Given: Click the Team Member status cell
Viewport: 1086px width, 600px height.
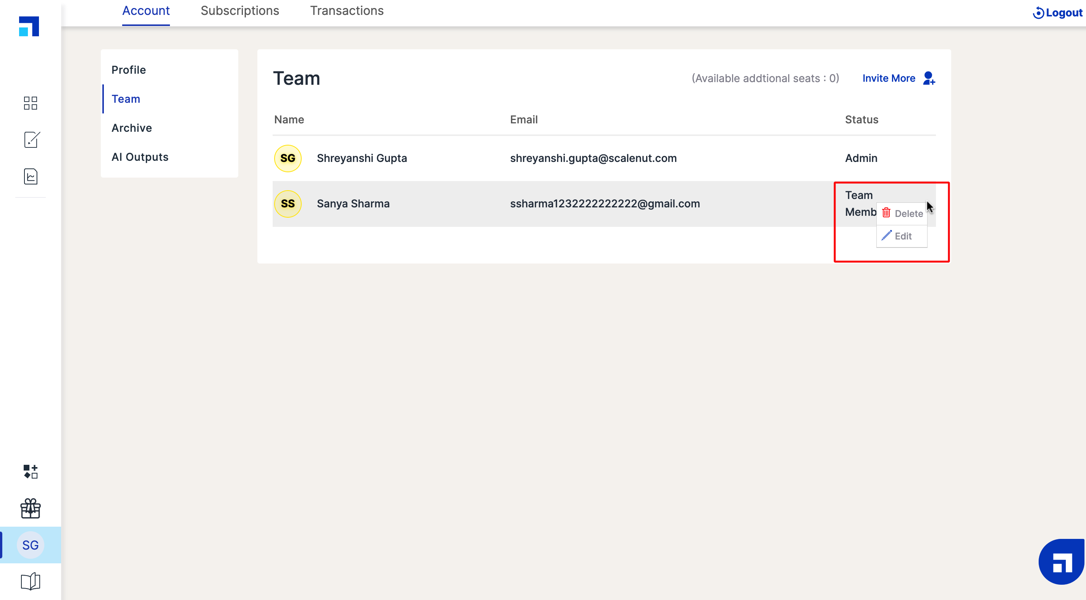Looking at the screenshot, I should pos(860,204).
